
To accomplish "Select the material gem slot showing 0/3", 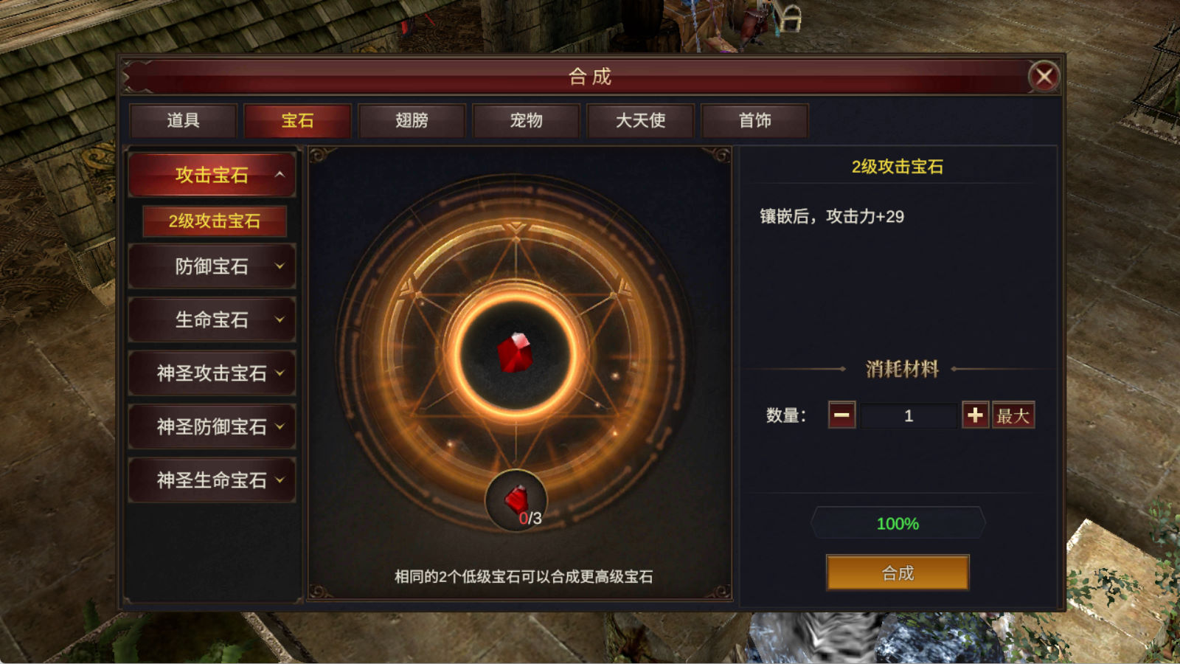I will click(516, 501).
